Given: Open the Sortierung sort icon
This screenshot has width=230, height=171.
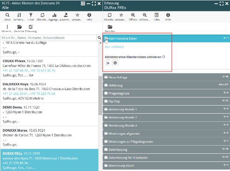Looking at the screenshot, I should [20, 15].
